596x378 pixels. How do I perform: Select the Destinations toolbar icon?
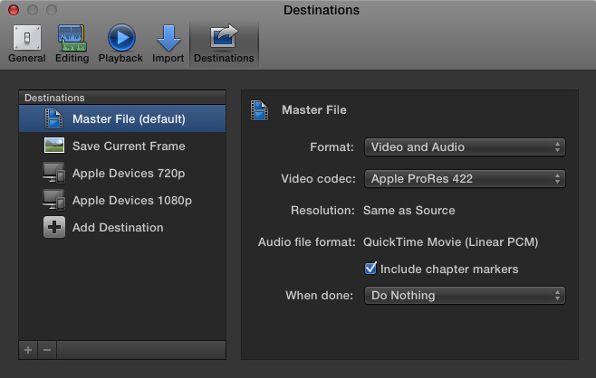224,44
